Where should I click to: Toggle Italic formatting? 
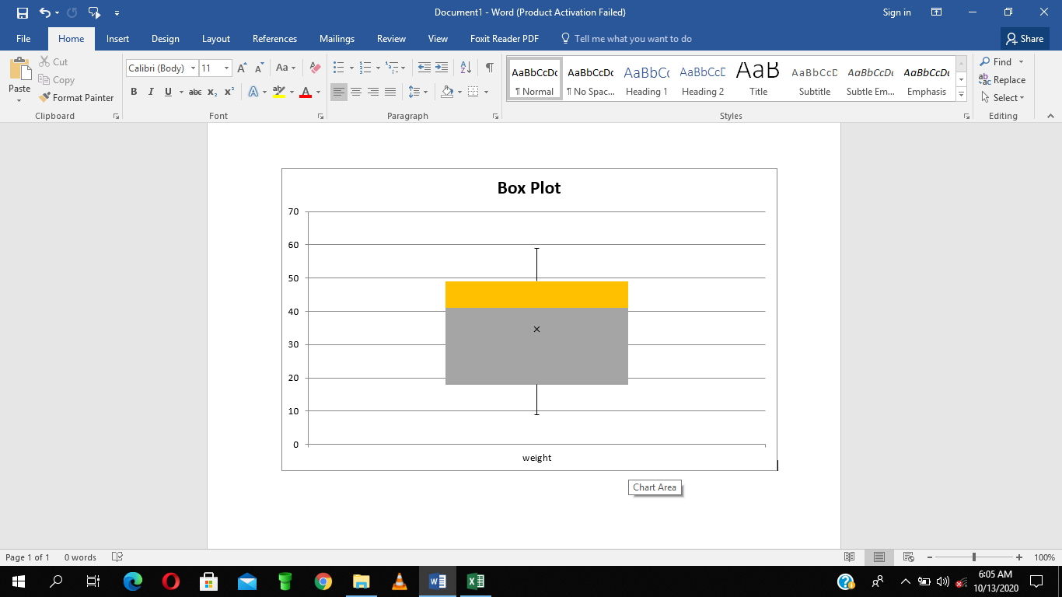pos(151,92)
